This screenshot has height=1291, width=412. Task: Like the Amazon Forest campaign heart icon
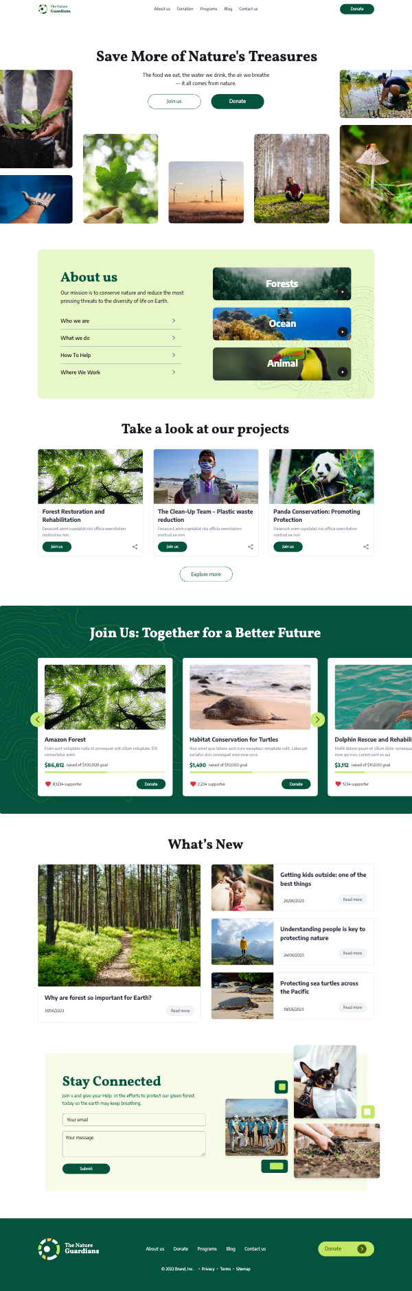coord(48,784)
